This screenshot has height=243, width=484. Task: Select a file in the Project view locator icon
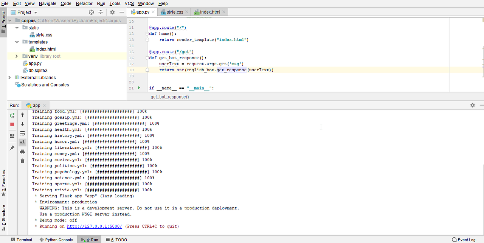(x=91, y=12)
